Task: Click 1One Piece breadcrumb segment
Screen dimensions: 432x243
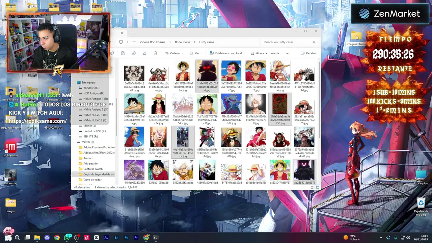Action: [x=182, y=42]
